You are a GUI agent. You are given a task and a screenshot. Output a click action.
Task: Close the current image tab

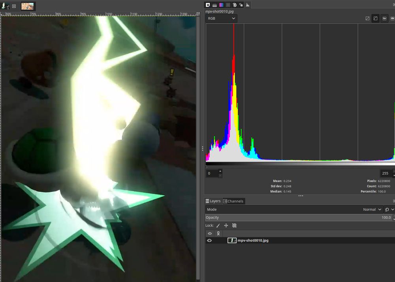(x=14, y=6)
